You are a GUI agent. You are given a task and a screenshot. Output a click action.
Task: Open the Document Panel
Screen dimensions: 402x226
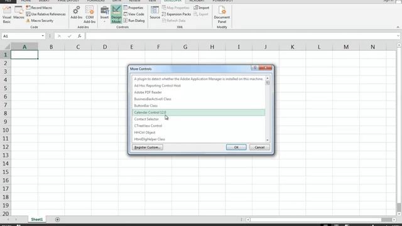coord(222,15)
